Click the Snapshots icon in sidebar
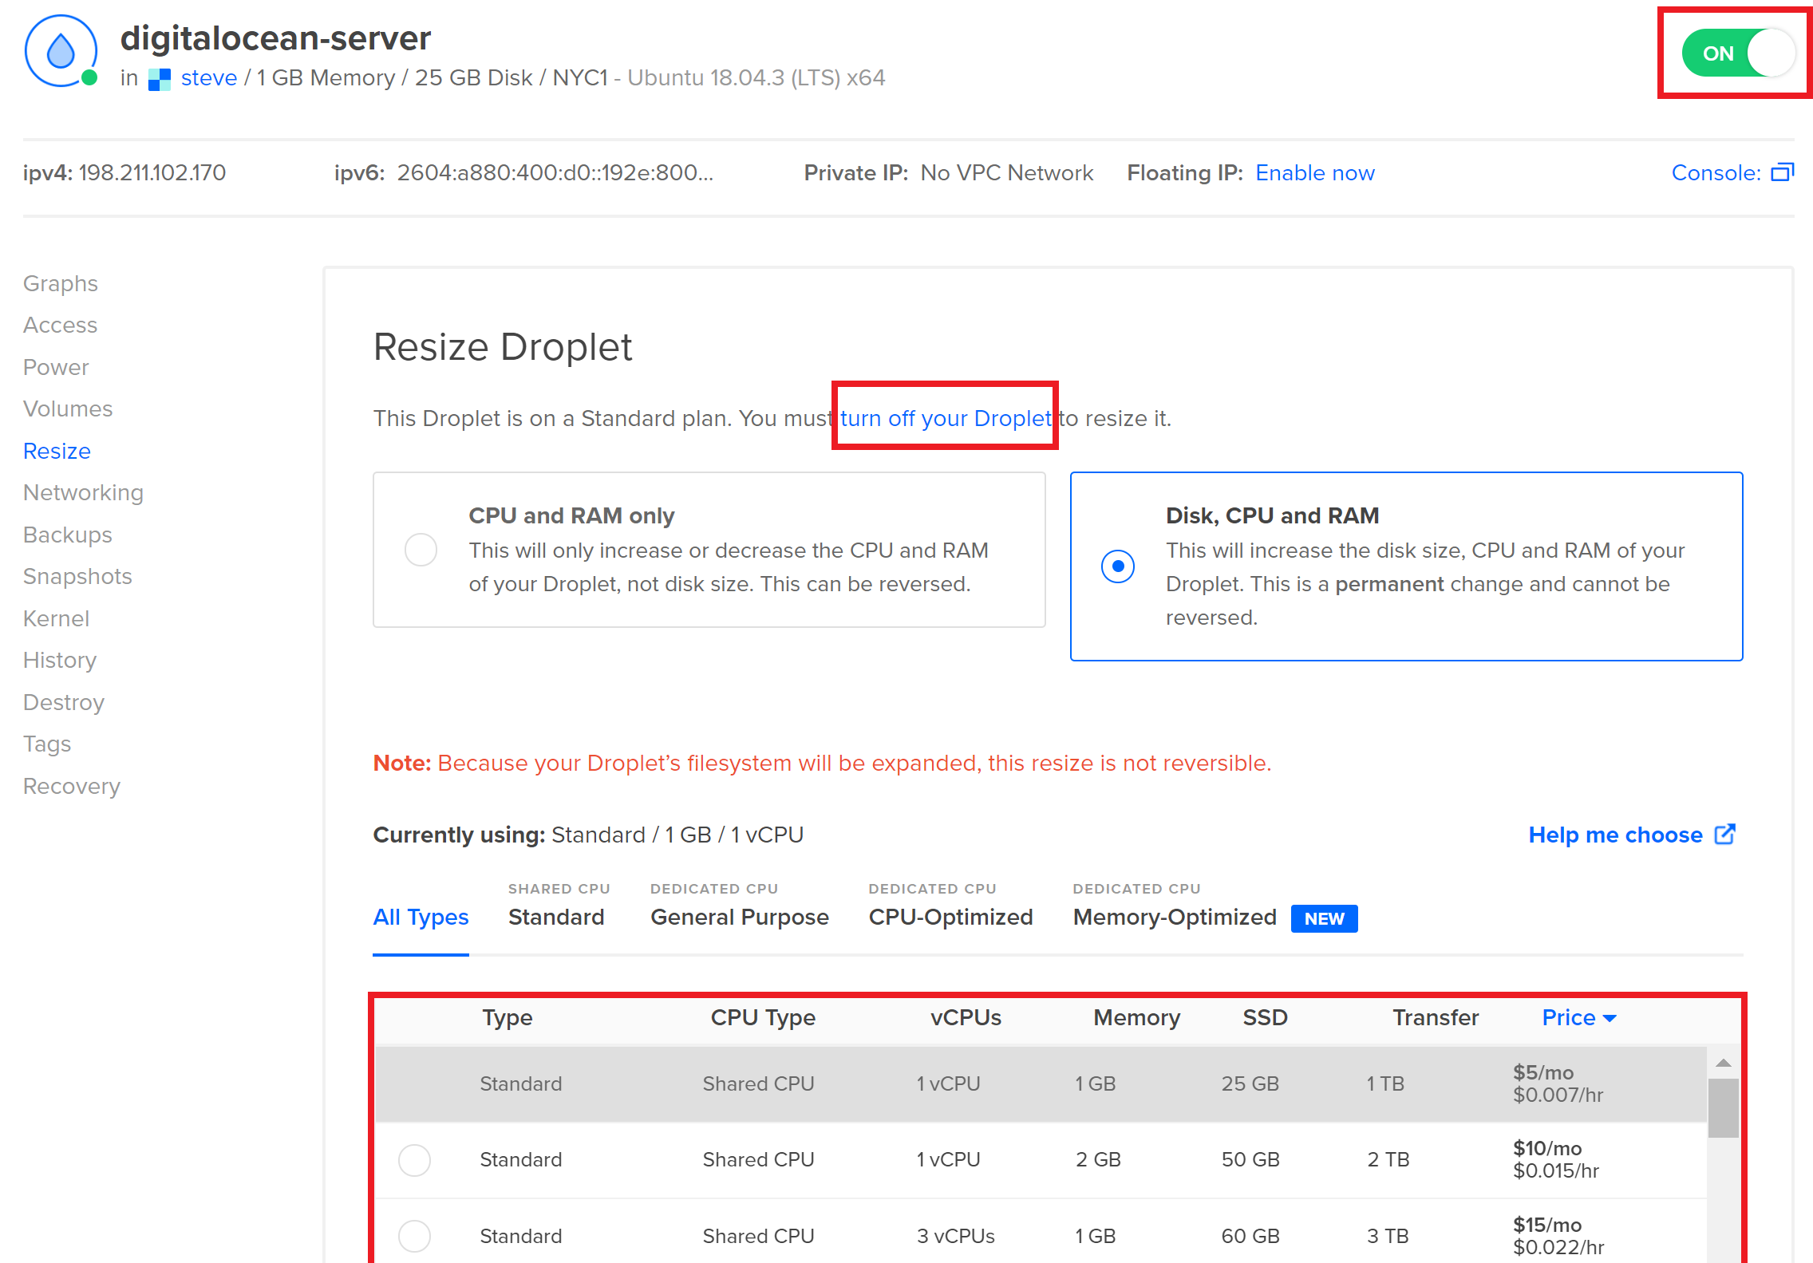This screenshot has width=1813, height=1263. pyautogui.click(x=77, y=576)
